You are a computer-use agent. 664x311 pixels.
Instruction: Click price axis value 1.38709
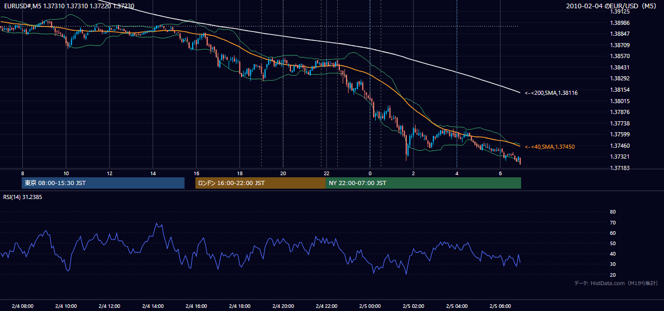click(x=620, y=45)
